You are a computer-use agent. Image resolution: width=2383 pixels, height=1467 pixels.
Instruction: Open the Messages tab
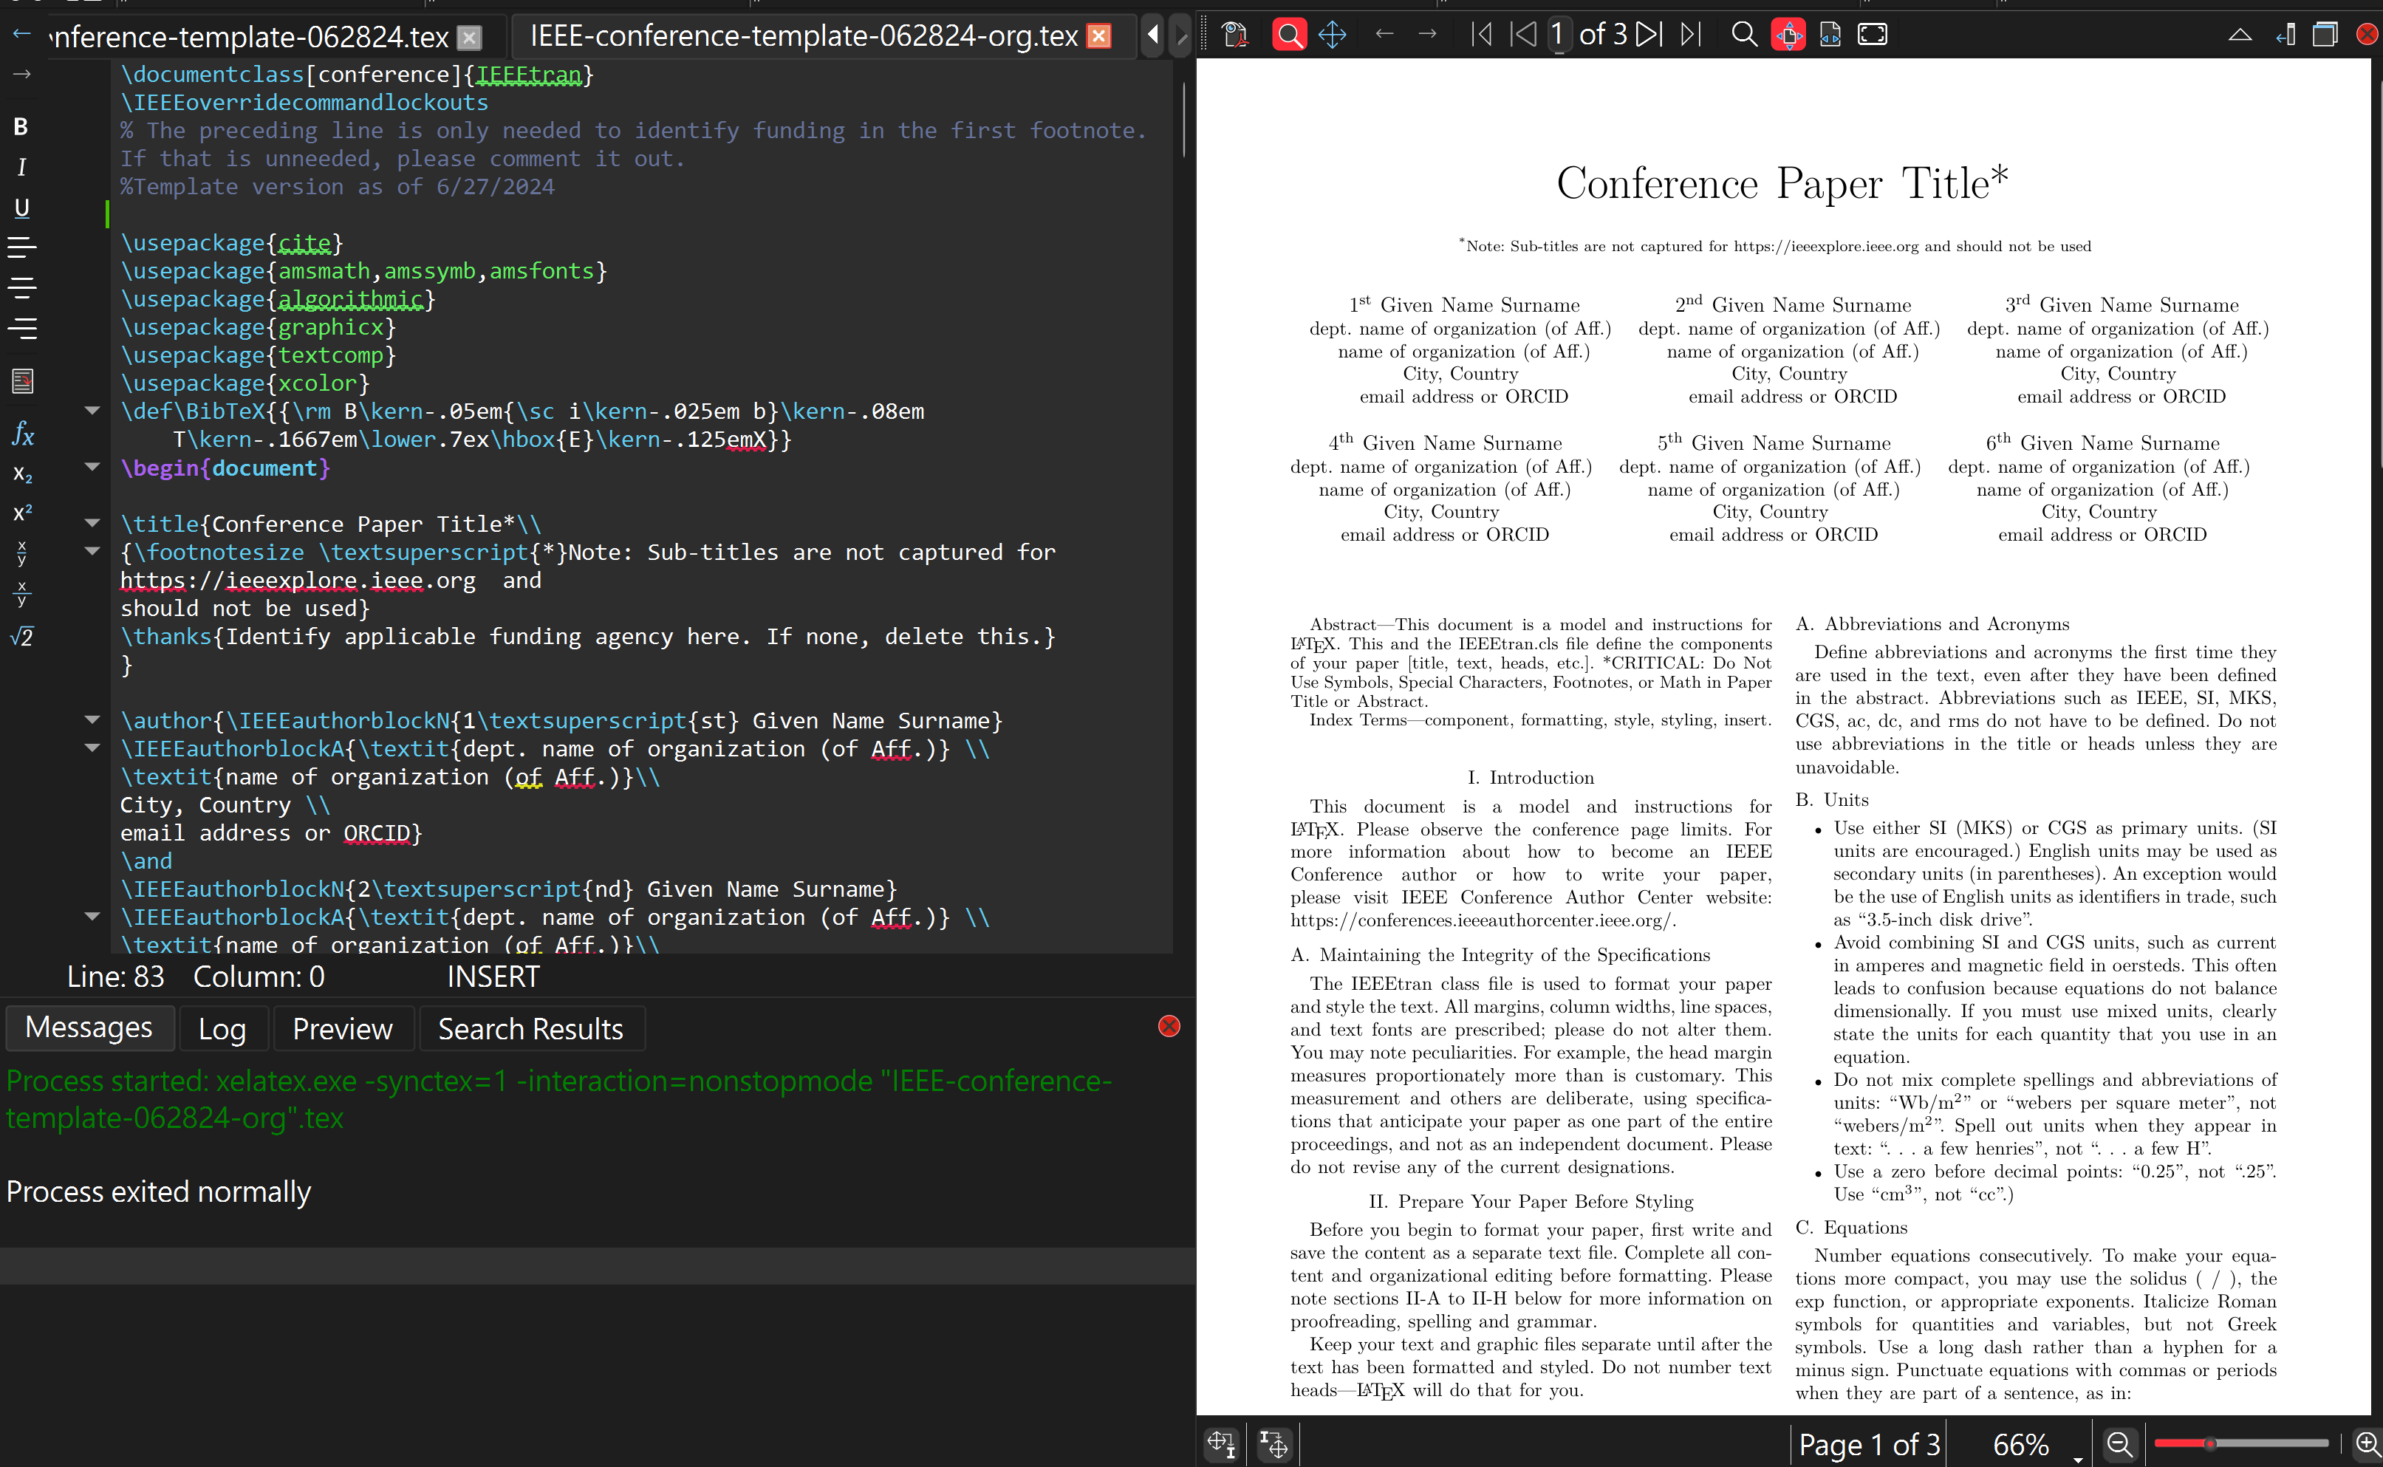coord(89,1027)
